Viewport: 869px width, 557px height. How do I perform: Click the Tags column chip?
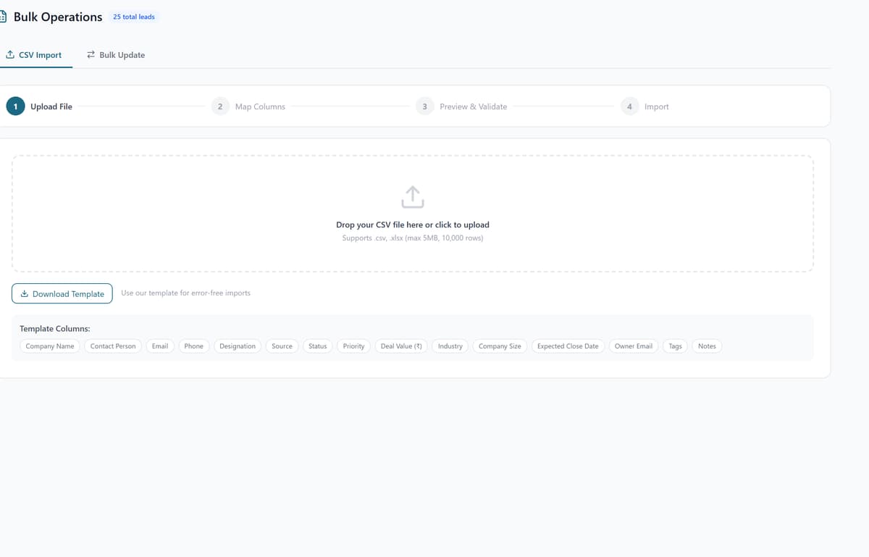pos(676,346)
